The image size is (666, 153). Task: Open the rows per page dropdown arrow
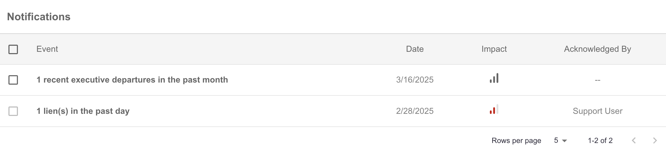[564, 141]
